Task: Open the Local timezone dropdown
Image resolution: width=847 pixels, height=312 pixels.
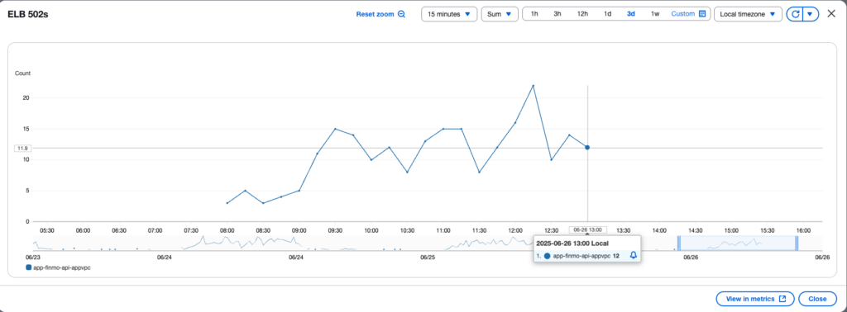Action: click(x=748, y=14)
